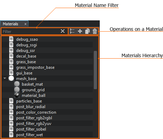The image size is (163, 139).
Task: Click inside the Filter text field
Action: tap(31, 32)
